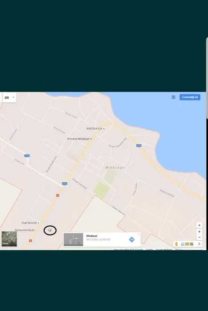Click Primăria Mihăilești place label
The image size is (208, 311).
[x=79, y=139]
